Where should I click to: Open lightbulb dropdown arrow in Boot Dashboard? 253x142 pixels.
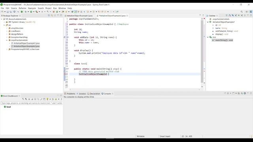[50, 99]
